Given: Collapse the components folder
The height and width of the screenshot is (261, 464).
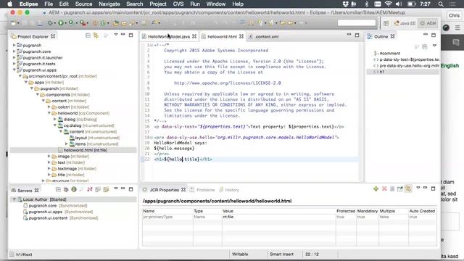Looking at the screenshot, I should tap(38, 95).
